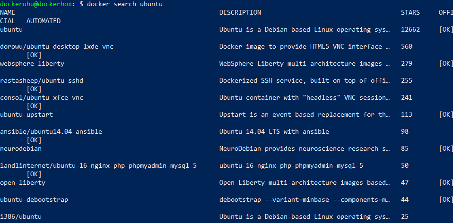Click the 'docker search ubuntu' command text
The image size is (453, 223).
click(125, 4)
